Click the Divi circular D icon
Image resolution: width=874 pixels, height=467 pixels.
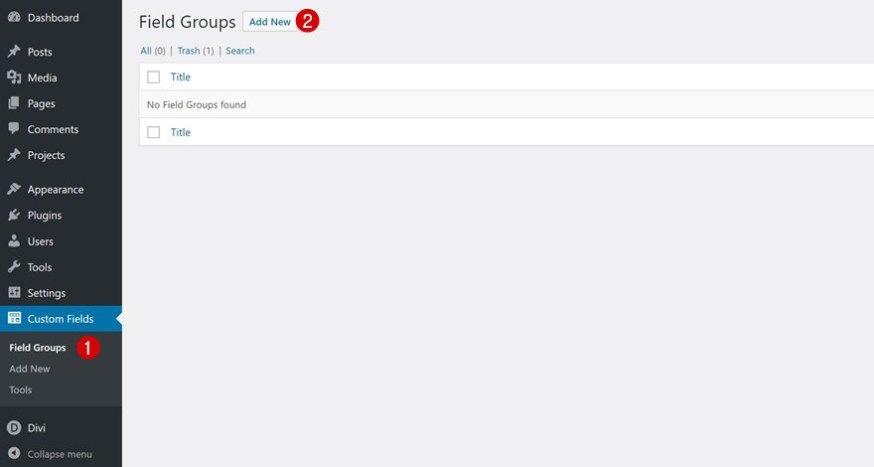coord(14,428)
